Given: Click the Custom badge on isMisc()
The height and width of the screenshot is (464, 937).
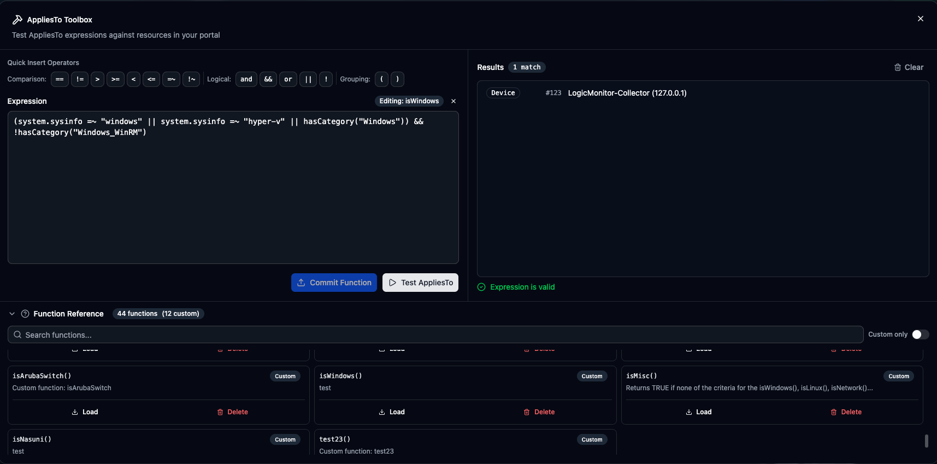Looking at the screenshot, I should (x=899, y=376).
